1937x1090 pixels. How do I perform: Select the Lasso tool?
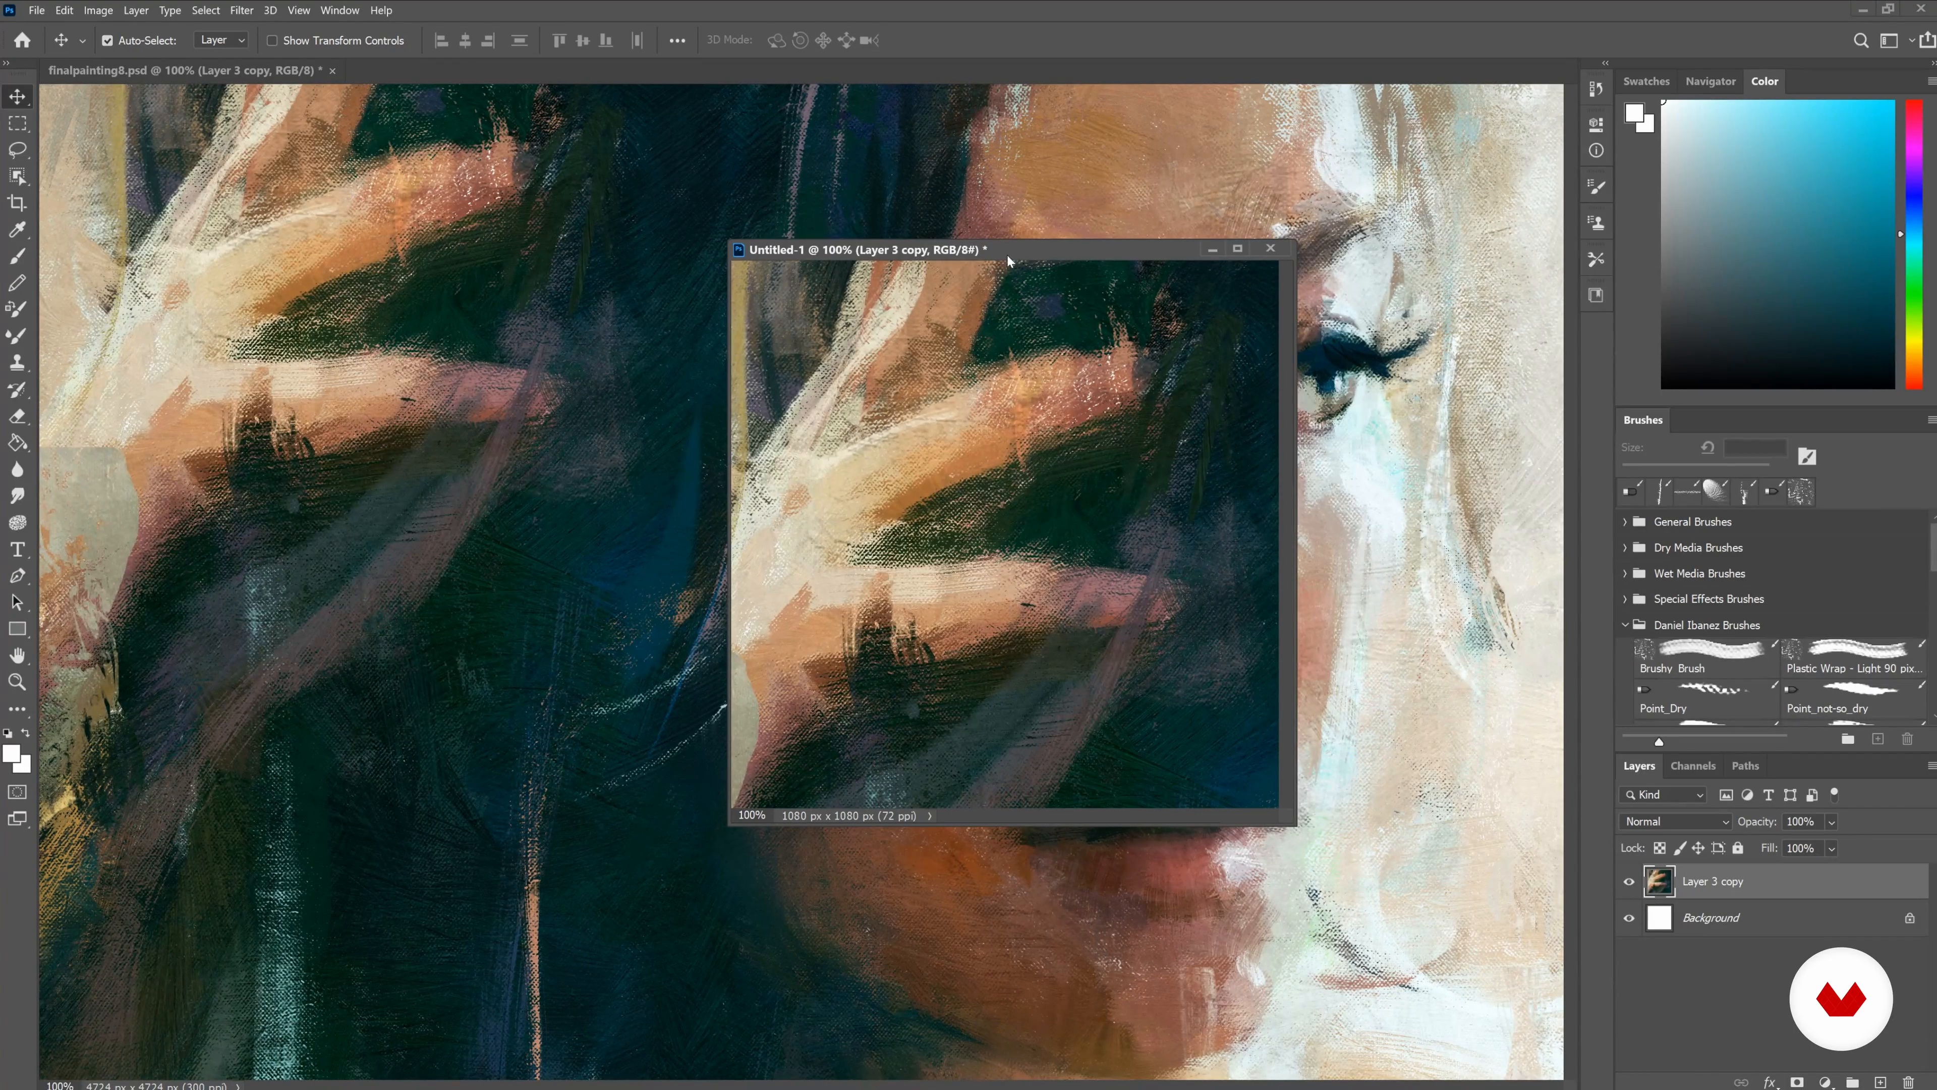tap(17, 150)
